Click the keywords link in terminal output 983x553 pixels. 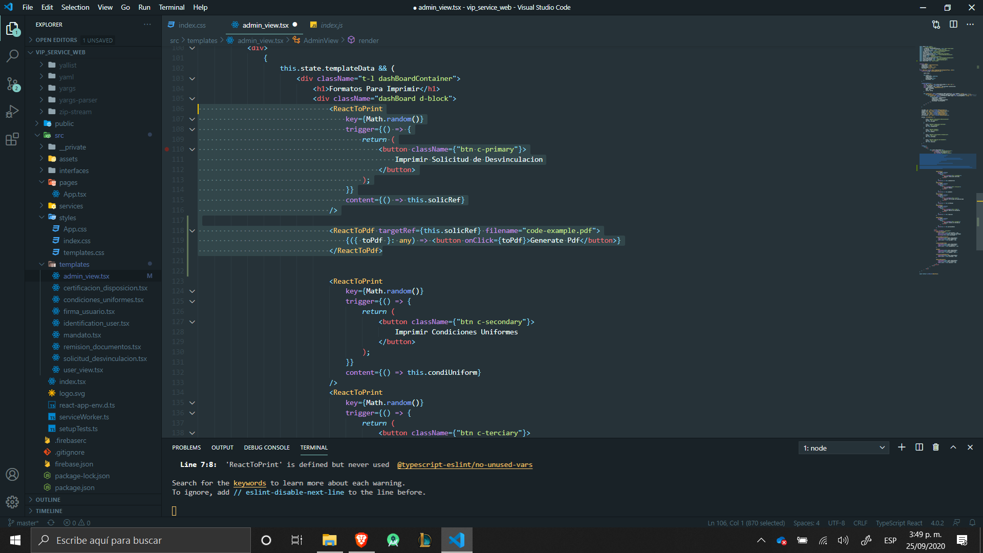tap(249, 483)
